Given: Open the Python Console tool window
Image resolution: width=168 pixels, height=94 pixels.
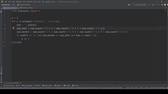Looking at the screenshot, I should point(47,85).
